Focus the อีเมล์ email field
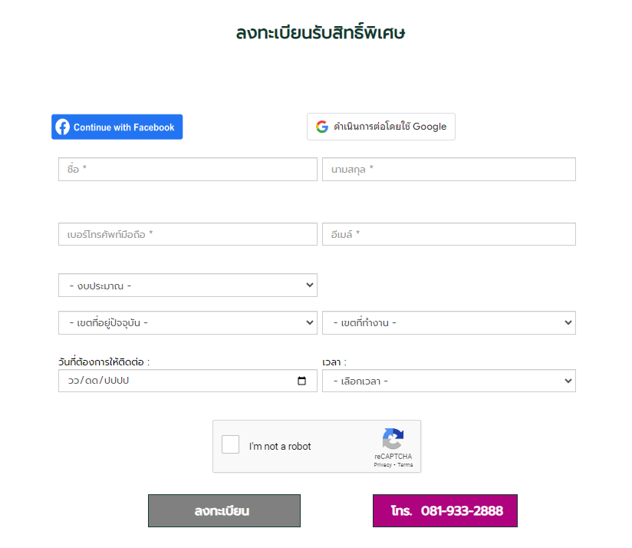Image resolution: width=632 pixels, height=548 pixels. (449, 234)
